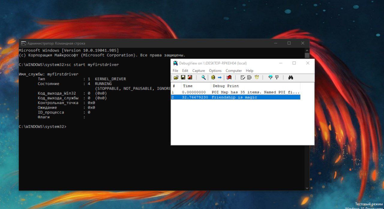Open Filter/Highlight with the funnel icon
The image size is (384, 209).
coord(270,77)
